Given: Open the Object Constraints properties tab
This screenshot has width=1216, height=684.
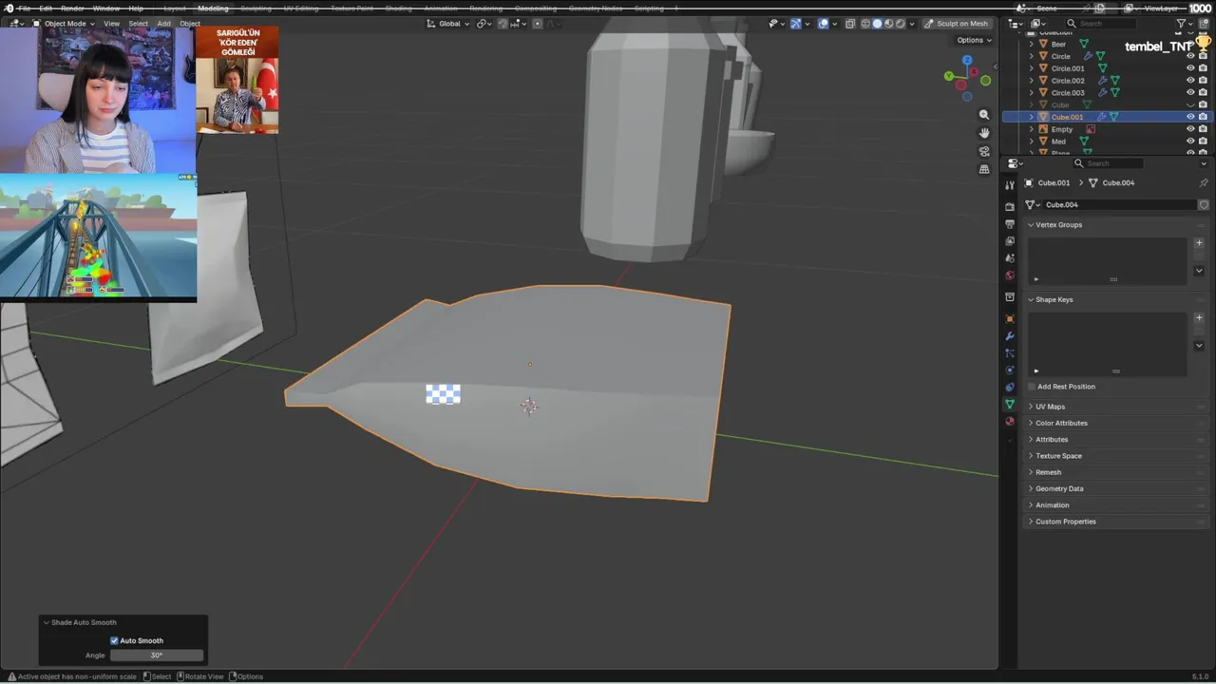Looking at the screenshot, I should coord(1010,388).
